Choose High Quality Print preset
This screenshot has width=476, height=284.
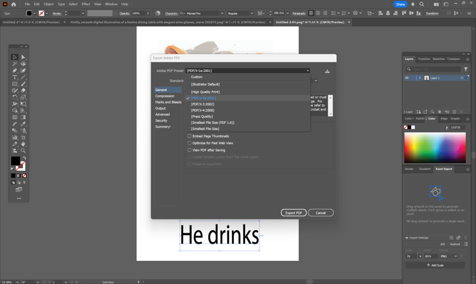pos(205,92)
